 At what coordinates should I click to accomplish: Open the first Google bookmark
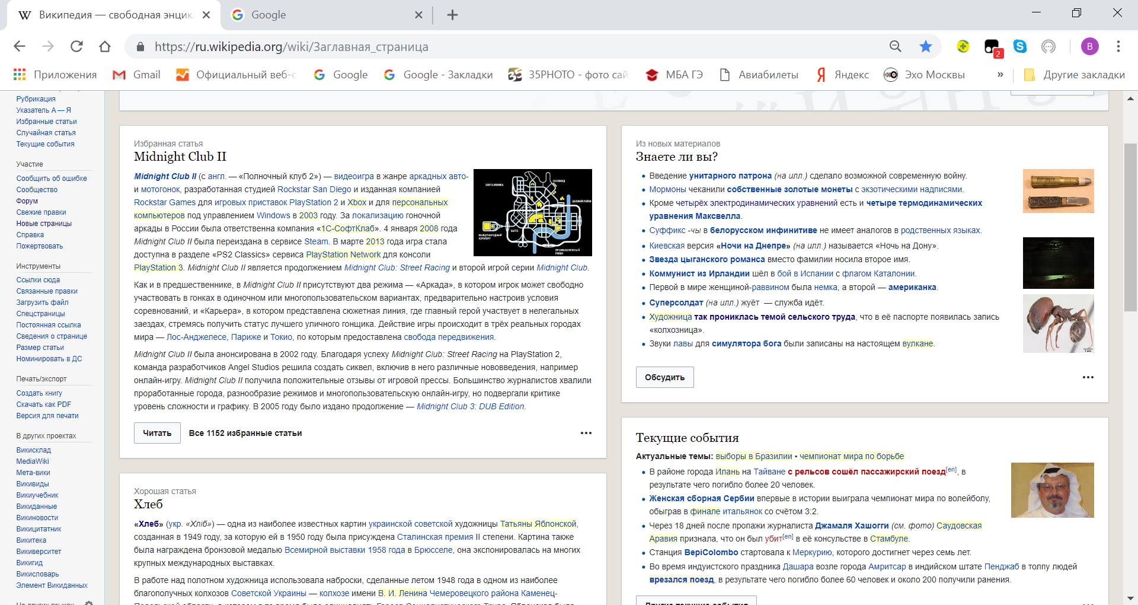coord(341,75)
